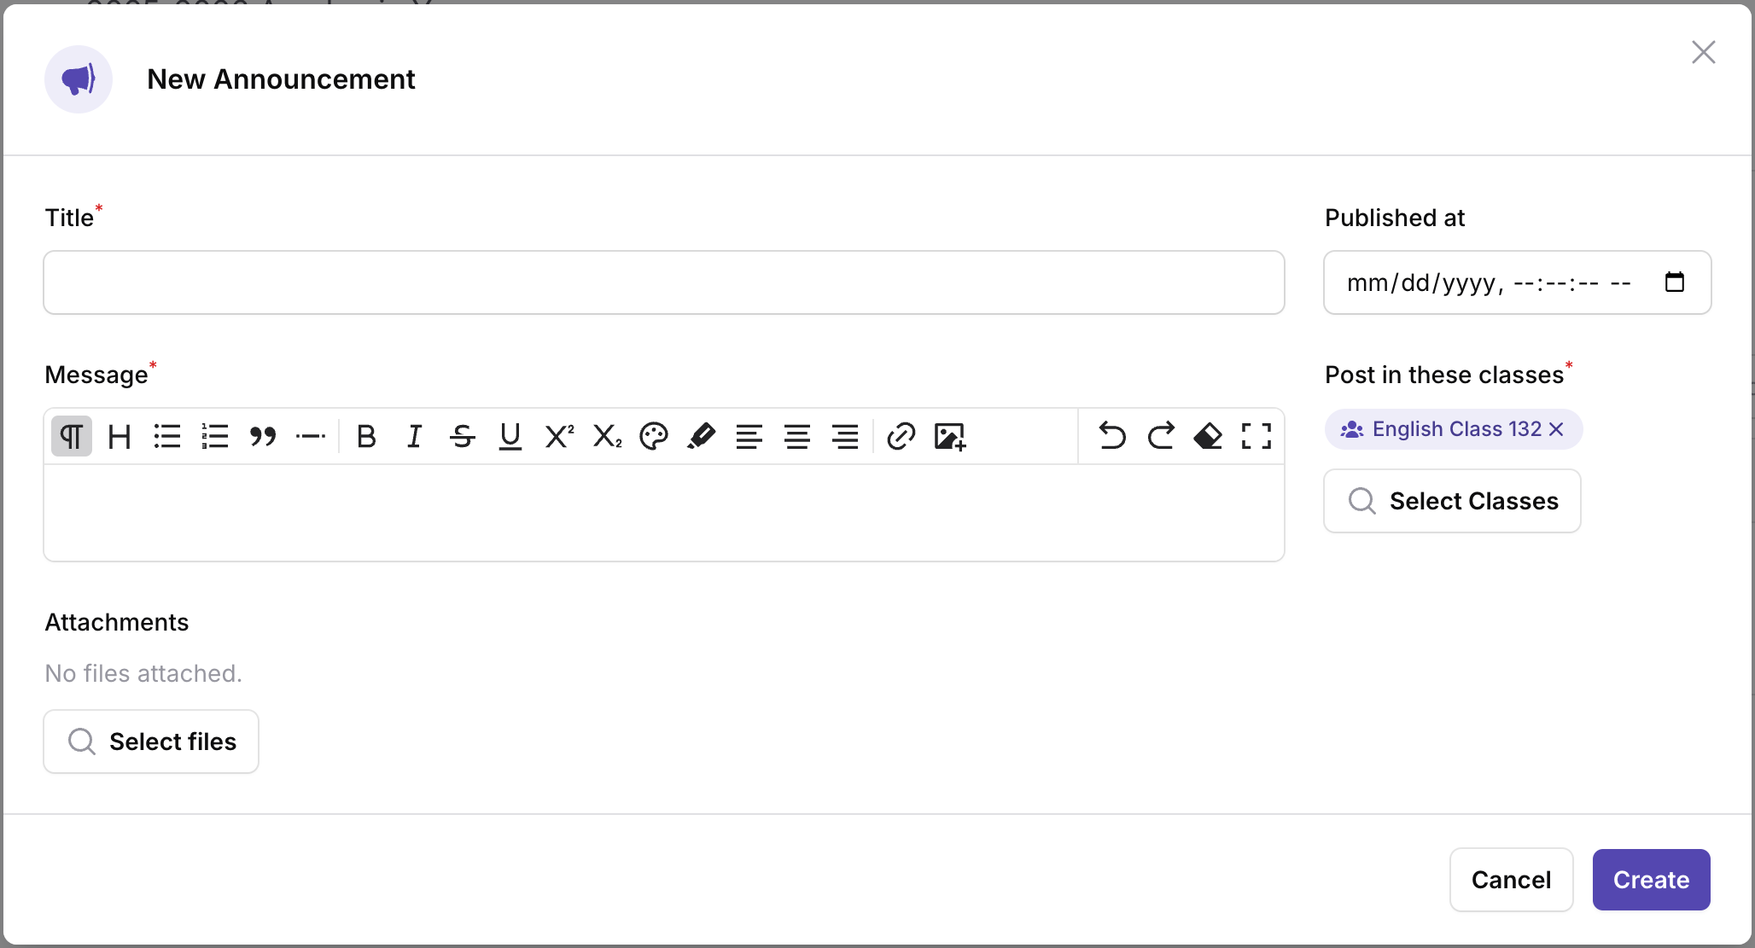Viewport: 1755px width, 948px height.
Task: Toggle strikethrough text formatting
Action: coord(463,436)
